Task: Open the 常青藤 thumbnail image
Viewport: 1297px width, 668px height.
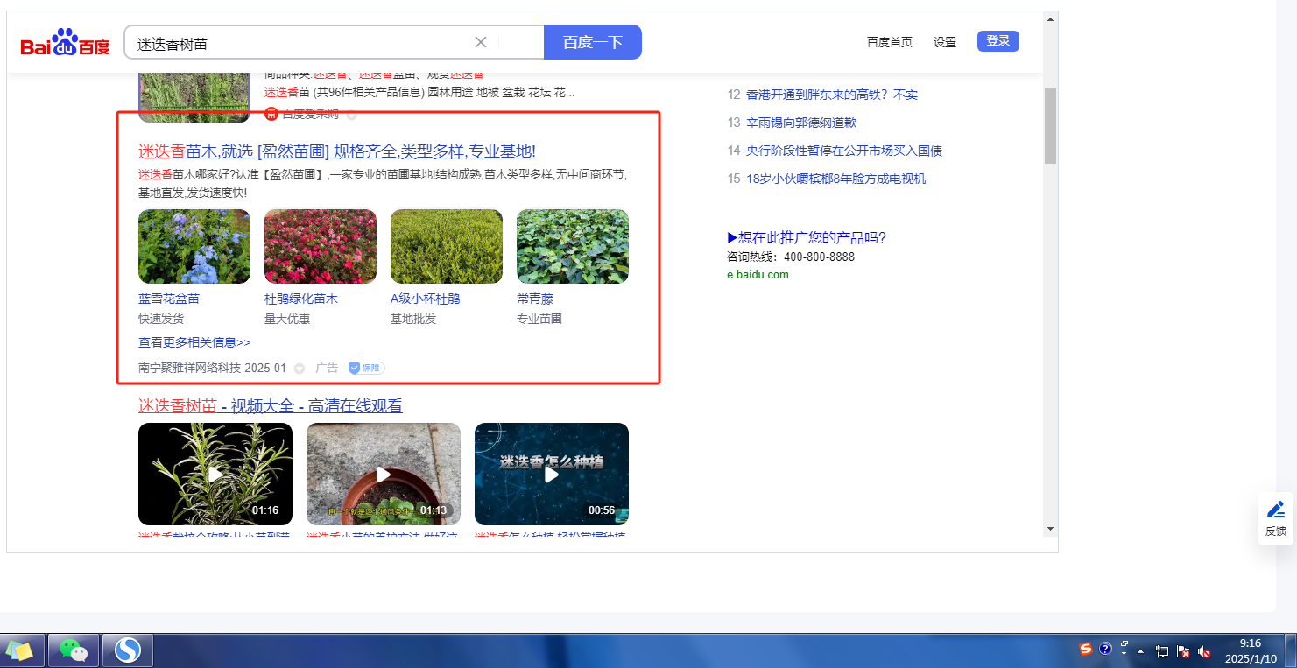Action: pos(573,246)
